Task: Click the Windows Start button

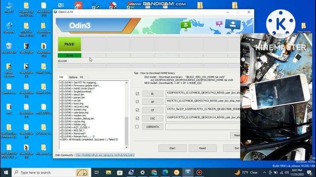Action: click(x=6, y=173)
